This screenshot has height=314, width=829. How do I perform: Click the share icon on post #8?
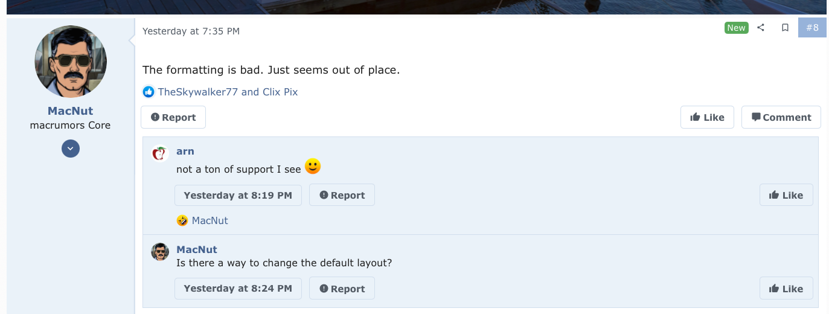761,28
